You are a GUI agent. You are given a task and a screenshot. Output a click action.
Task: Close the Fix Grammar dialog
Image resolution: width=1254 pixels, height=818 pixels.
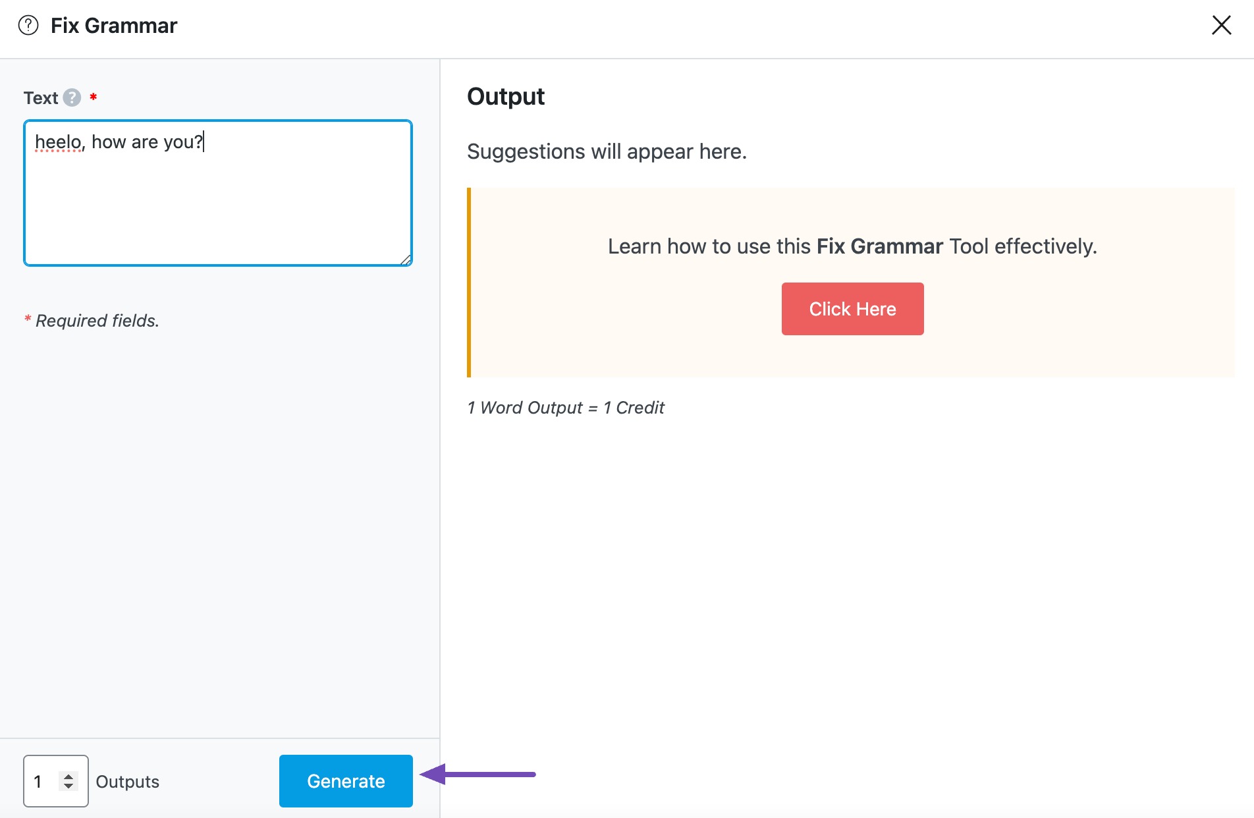click(1221, 26)
